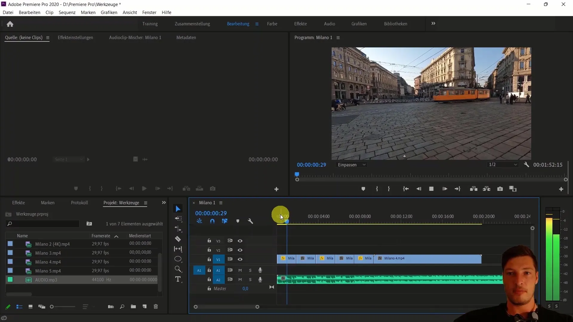Toggle V3 track output eye
The image size is (573, 322).
240,241
